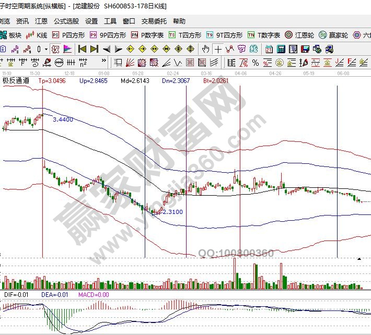The width and height of the screenshot is (371, 335).
Task: Open the calculator tool icon
Action: 281,49
